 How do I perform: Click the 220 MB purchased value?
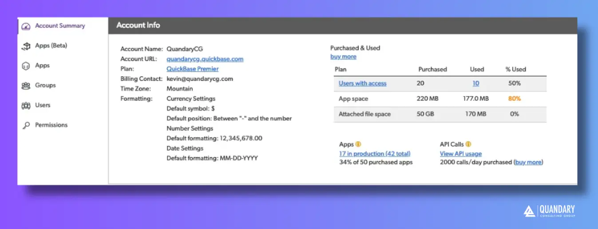coord(428,99)
